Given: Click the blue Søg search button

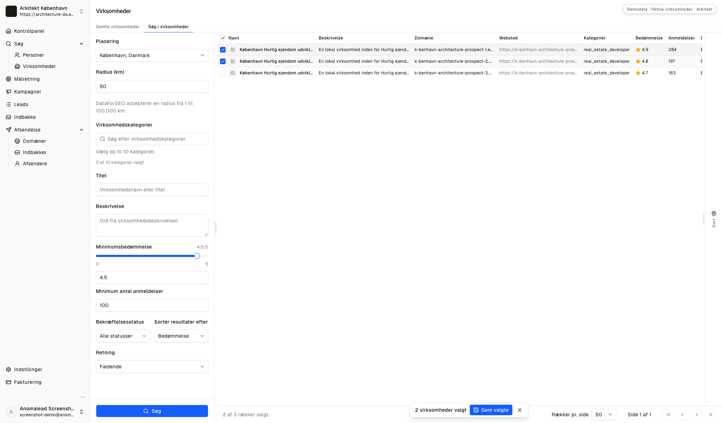Looking at the screenshot, I should [x=152, y=411].
